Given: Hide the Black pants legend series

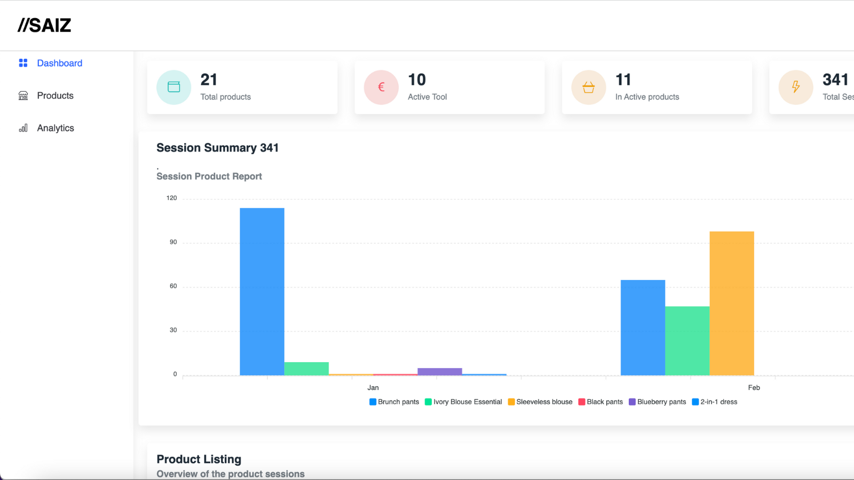Looking at the screenshot, I should pos(600,402).
